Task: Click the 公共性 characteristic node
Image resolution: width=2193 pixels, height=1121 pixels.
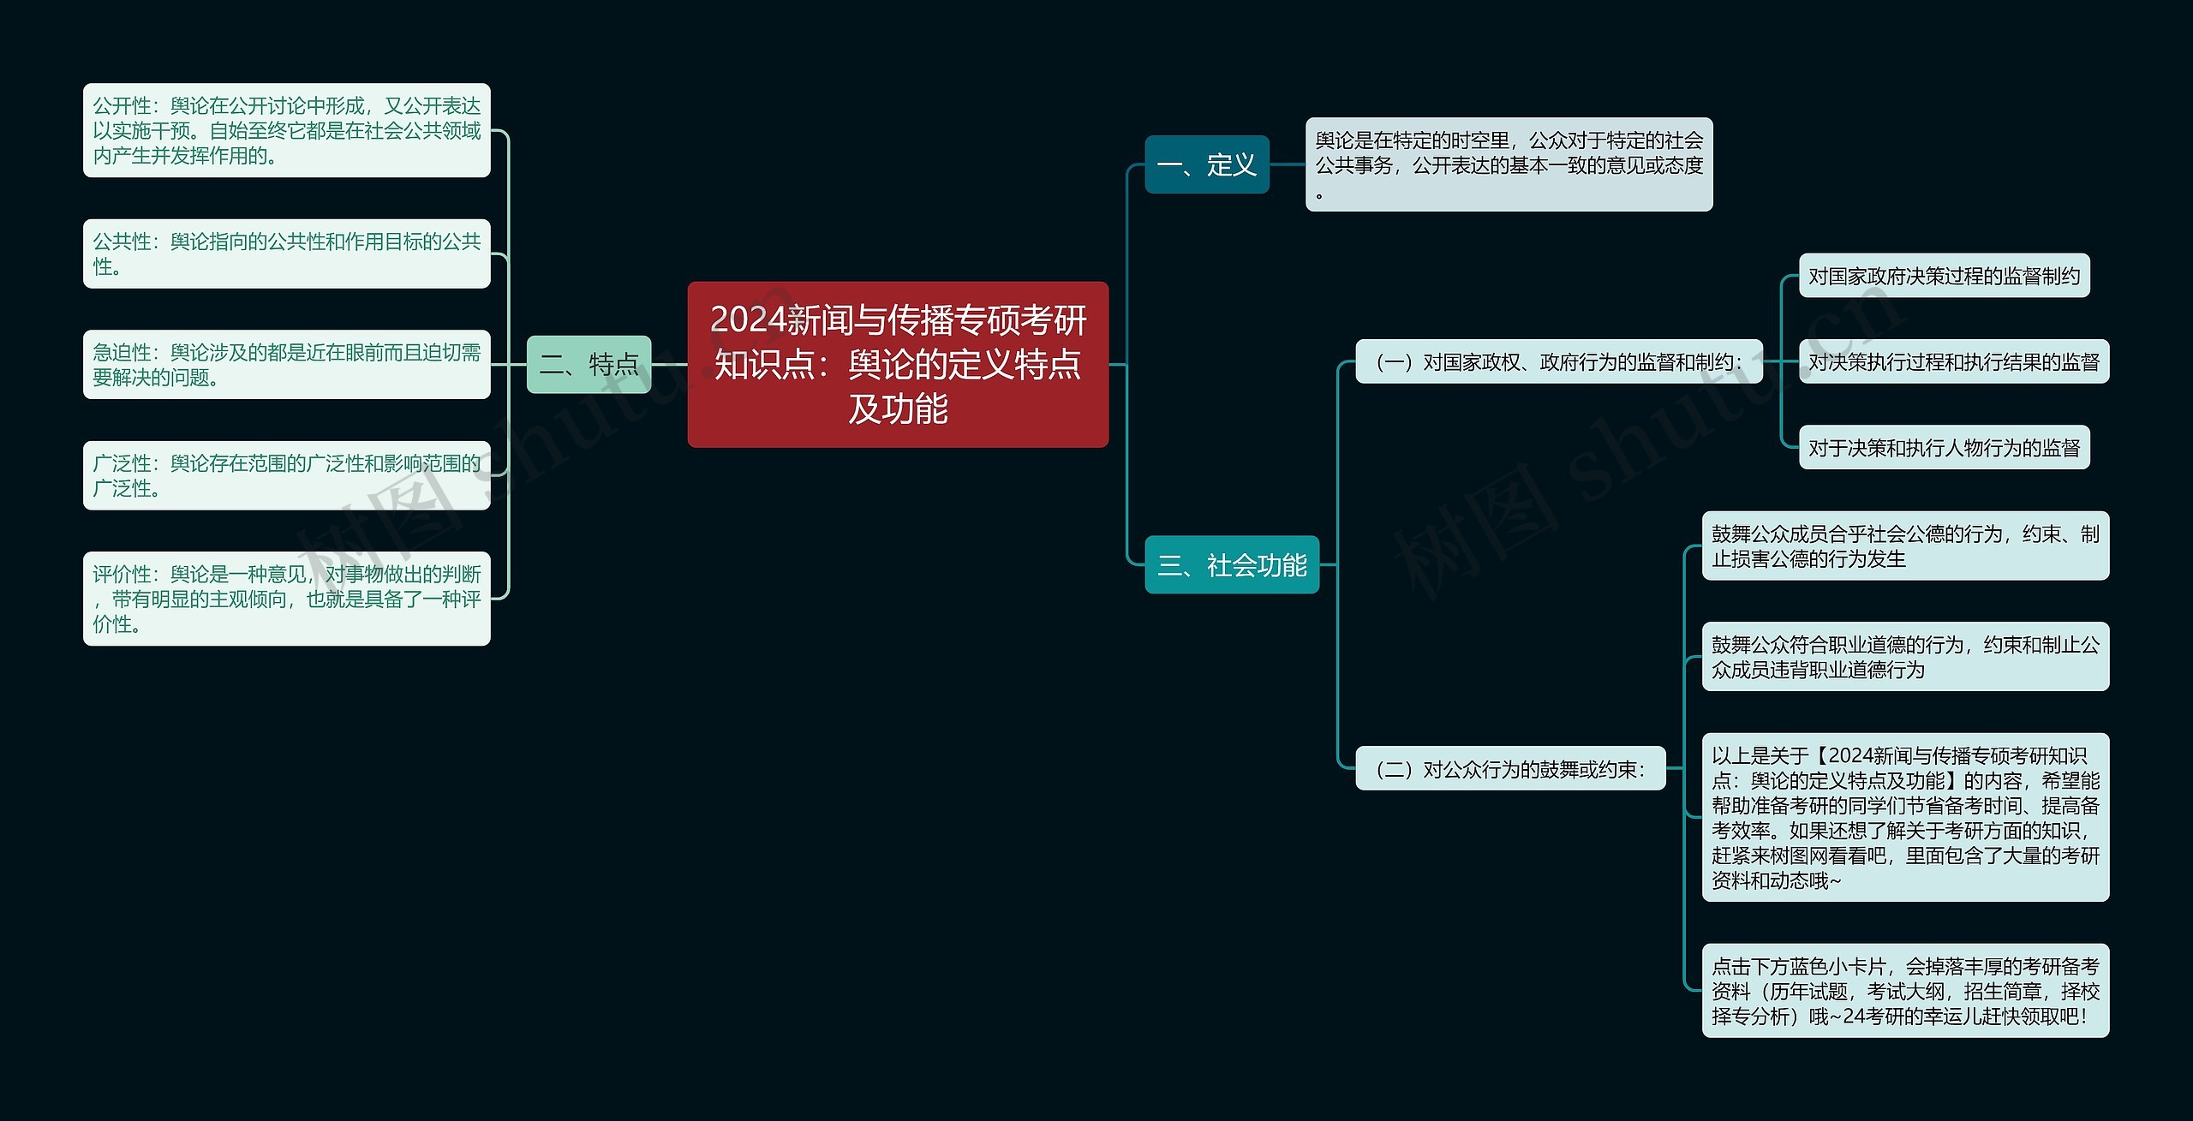Action: point(286,256)
